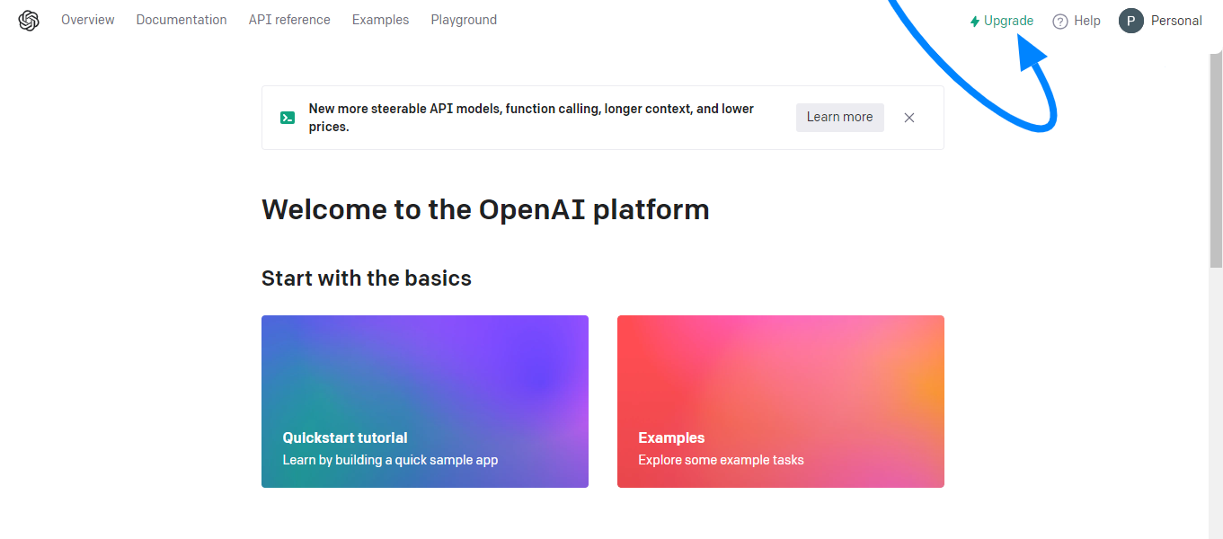Image resolution: width=1223 pixels, height=539 pixels.
Task: Click the Learn more button
Action: pyautogui.click(x=840, y=117)
